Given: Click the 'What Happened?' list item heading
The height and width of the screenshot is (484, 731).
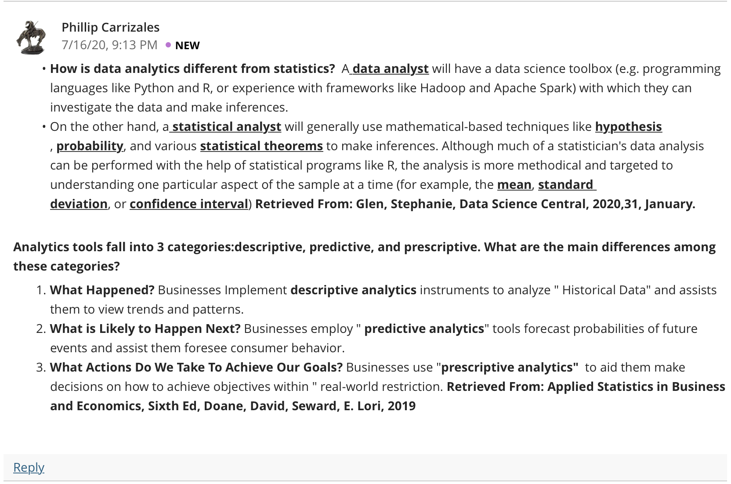Looking at the screenshot, I should pyautogui.click(x=102, y=290).
